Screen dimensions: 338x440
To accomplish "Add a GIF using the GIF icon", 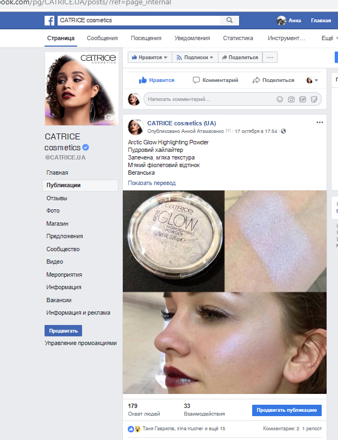I will pos(303,99).
